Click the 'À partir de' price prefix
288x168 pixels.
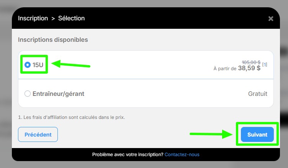[x=225, y=69]
